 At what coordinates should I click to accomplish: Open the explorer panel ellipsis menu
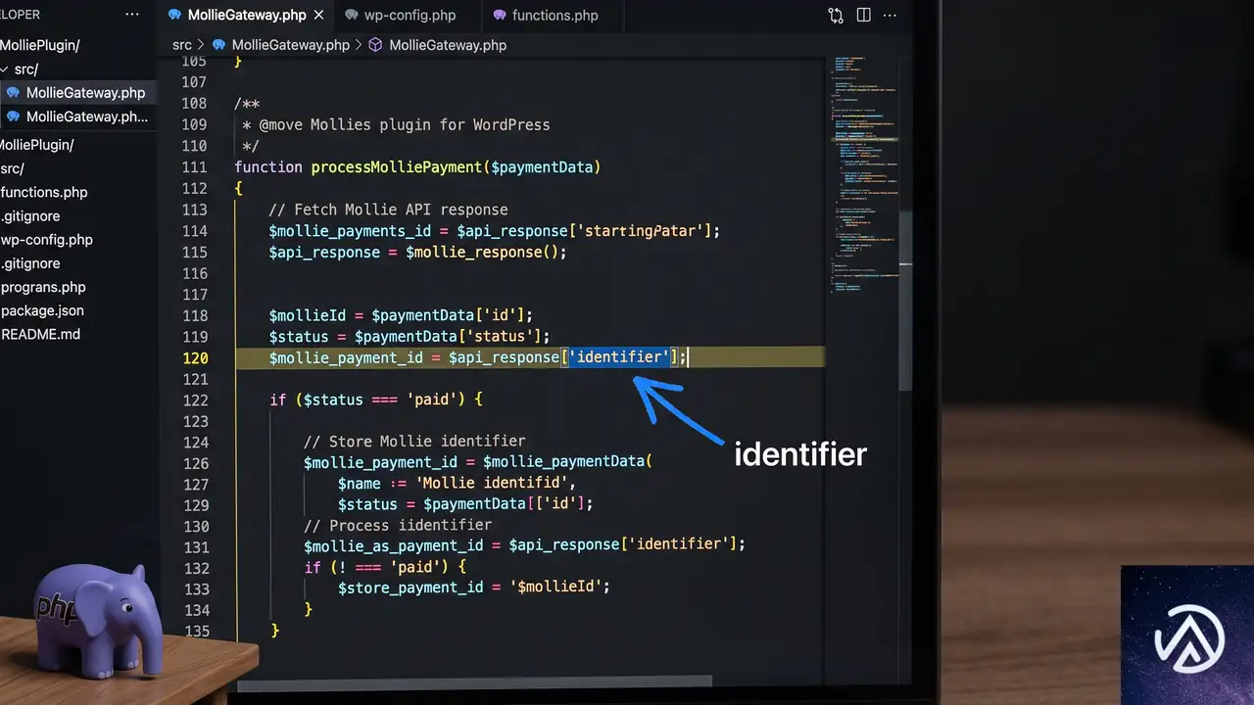click(x=132, y=16)
